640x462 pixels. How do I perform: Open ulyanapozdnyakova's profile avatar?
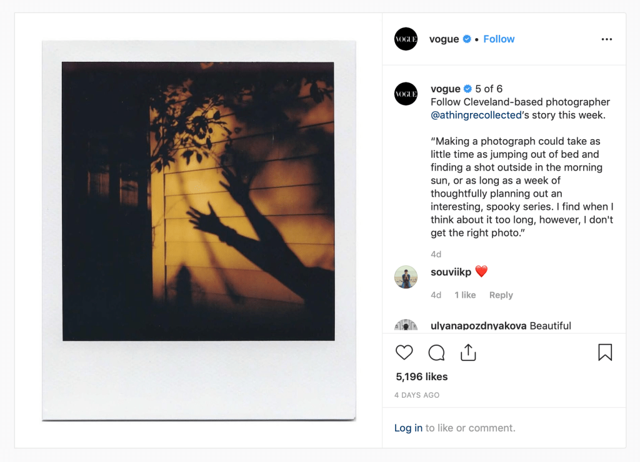(406, 325)
